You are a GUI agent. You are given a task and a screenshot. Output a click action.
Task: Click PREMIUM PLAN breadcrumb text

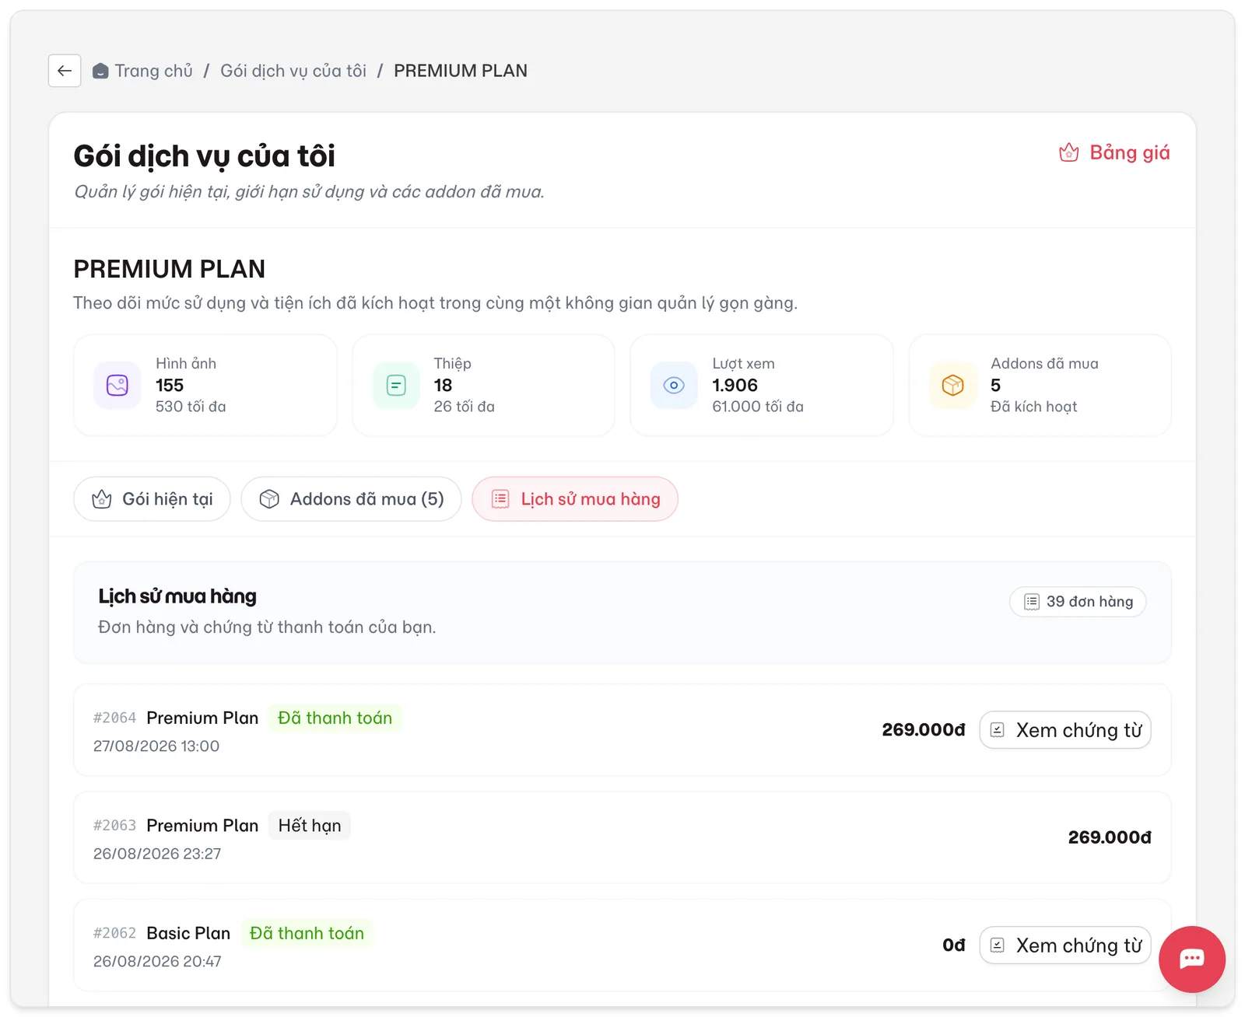click(461, 71)
